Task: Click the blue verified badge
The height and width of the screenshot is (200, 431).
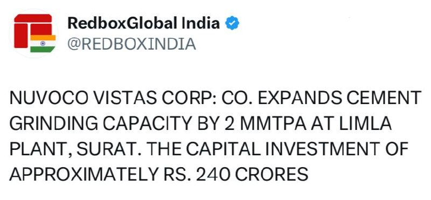Action: [232, 23]
